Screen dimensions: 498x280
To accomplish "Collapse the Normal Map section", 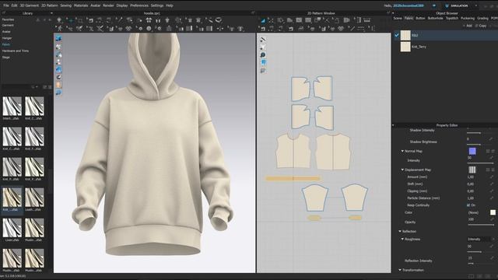I will [402, 152].
